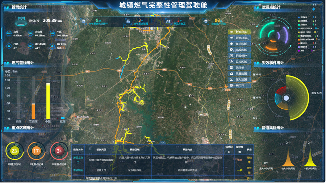Click the 阴极保护 layer icon
326x183 pixels.
[x=231, y=56]
